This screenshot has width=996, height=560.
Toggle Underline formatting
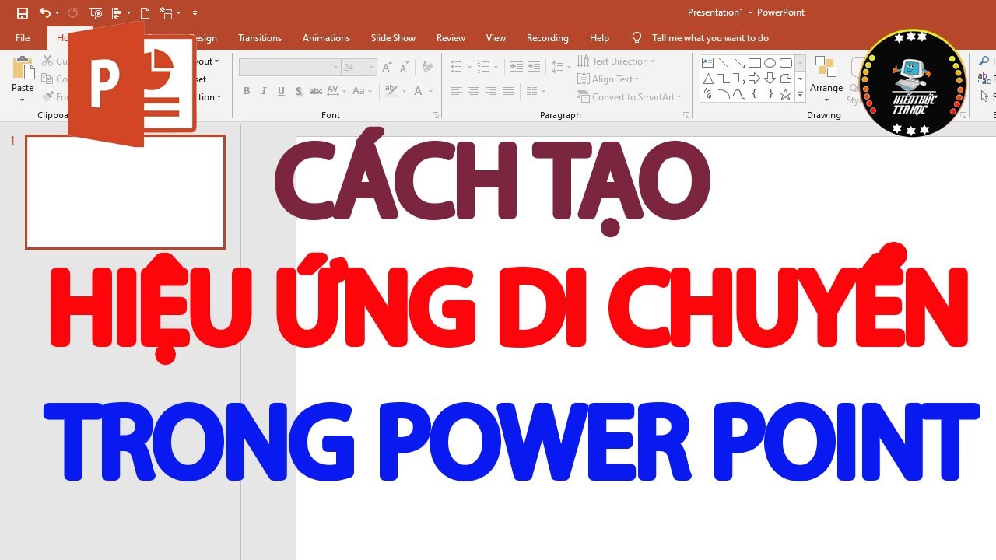[x=281, y=91]
